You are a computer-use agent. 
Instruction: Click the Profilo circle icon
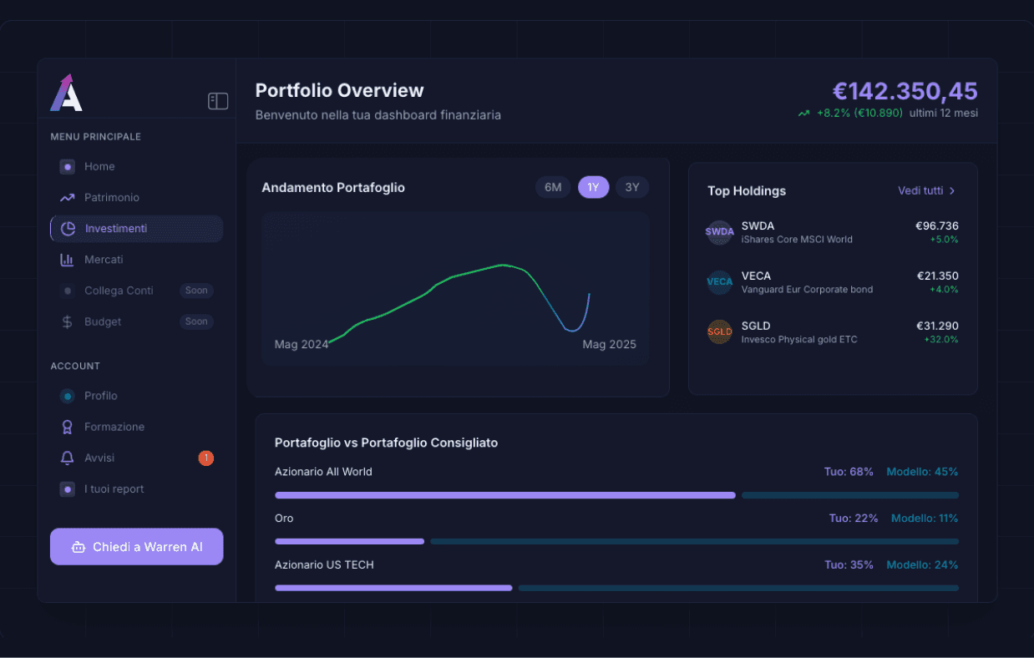(68, 396)
